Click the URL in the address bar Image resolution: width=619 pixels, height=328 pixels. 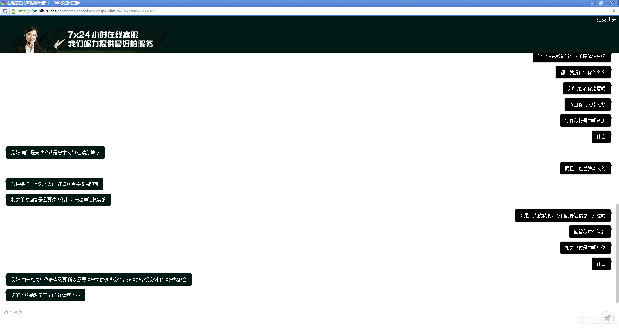(88, 11)
